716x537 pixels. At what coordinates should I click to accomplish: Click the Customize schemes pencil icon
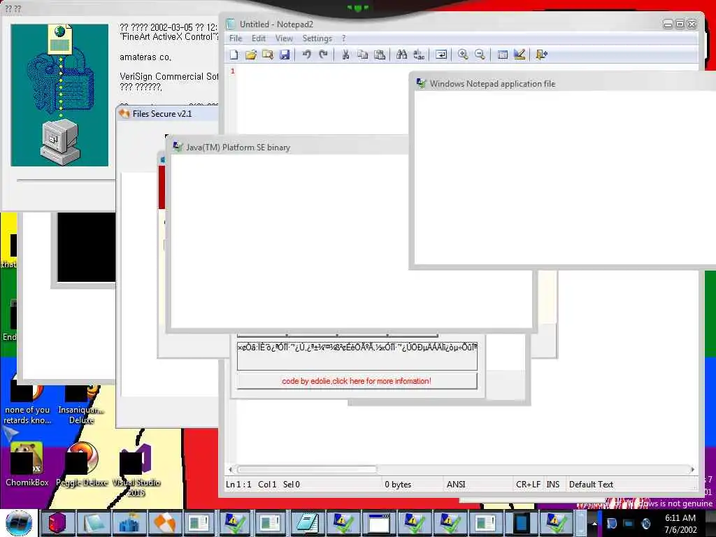520,55
